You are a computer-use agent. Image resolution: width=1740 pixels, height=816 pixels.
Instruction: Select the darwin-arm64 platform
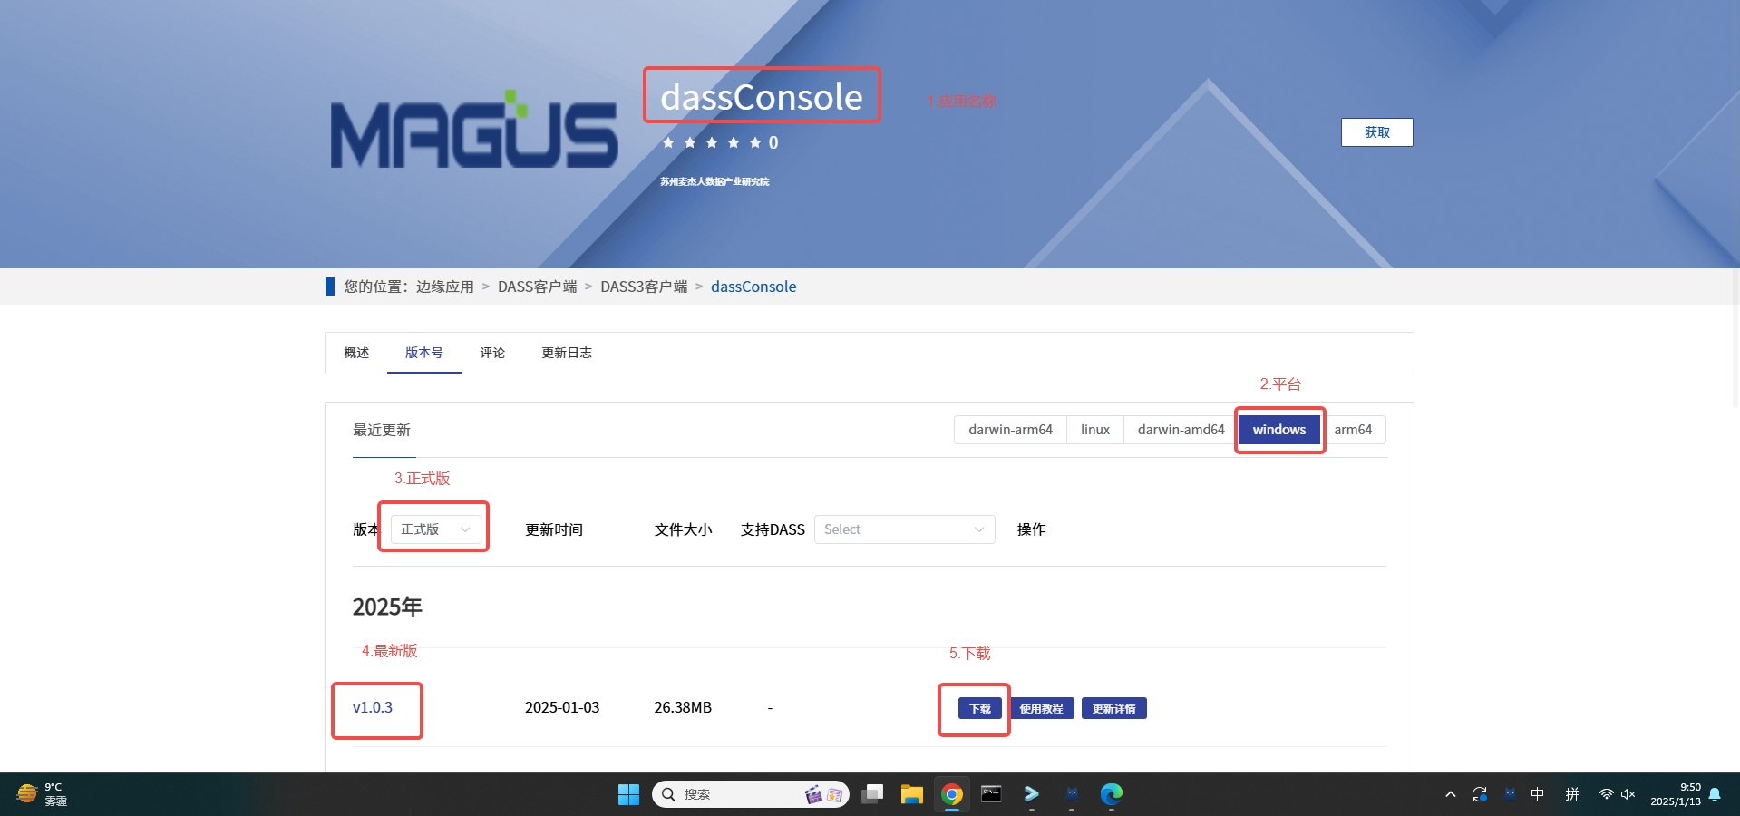pos(1010,430)
